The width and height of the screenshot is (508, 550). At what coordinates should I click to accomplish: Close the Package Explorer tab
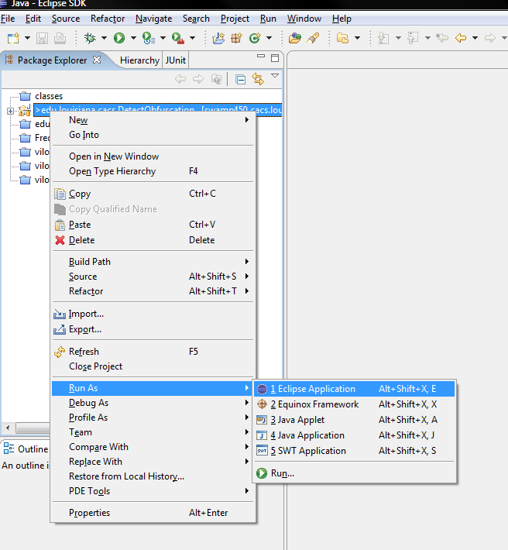tap(97, 60)
